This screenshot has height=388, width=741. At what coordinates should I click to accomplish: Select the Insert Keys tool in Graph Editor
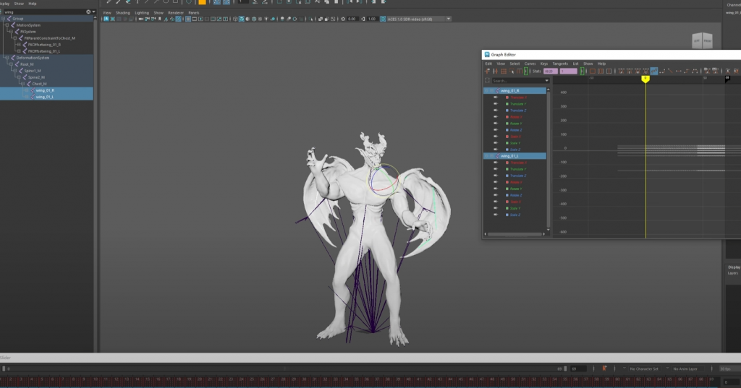tap(495, 71)
